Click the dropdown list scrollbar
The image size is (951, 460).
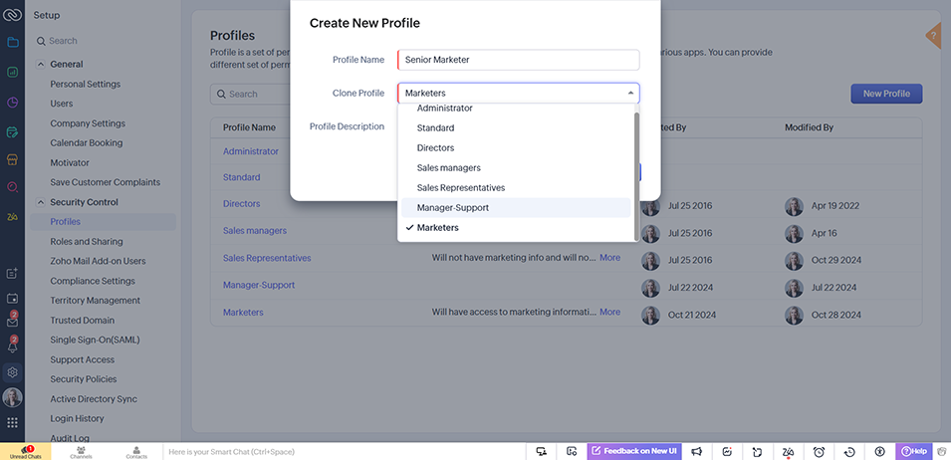636,175
